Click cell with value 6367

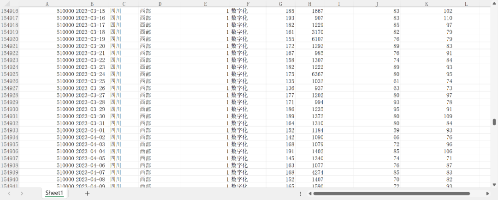[310, 74]
